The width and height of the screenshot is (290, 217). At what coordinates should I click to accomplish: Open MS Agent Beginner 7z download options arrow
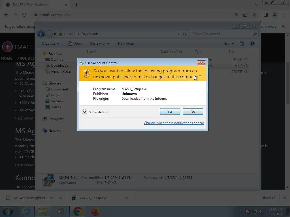pyautogui.click(x=60, y=198)
